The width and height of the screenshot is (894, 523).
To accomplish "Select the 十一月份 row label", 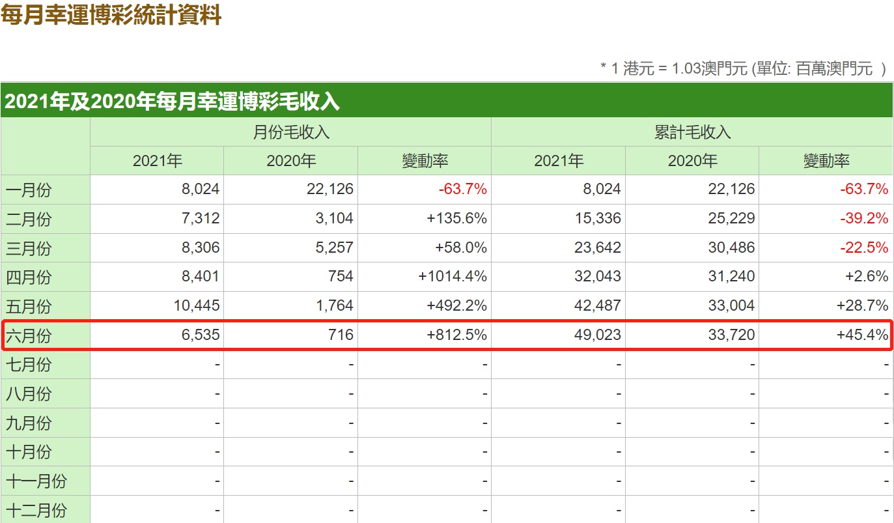I will pos(36,481).
